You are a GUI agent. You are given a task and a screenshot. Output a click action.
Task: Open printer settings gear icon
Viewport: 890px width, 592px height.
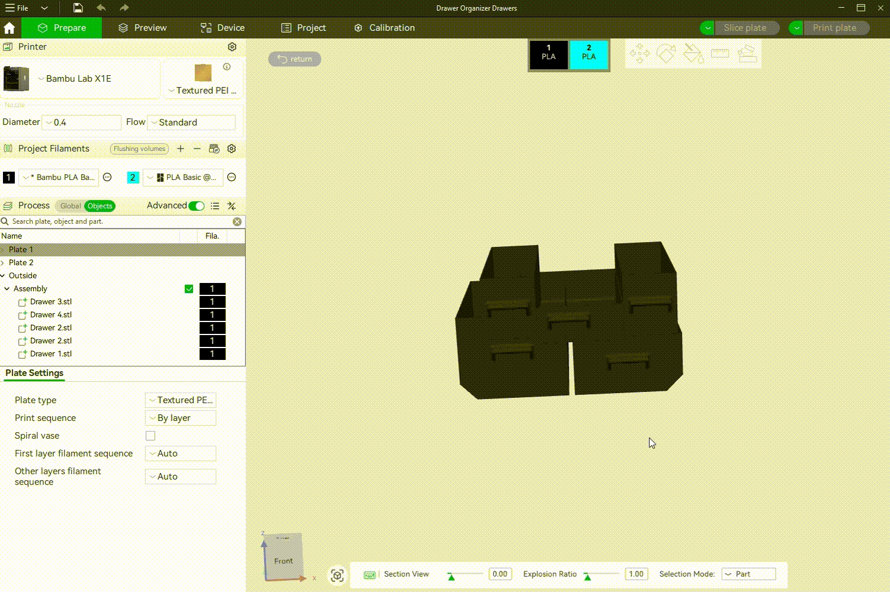point(232,47)
